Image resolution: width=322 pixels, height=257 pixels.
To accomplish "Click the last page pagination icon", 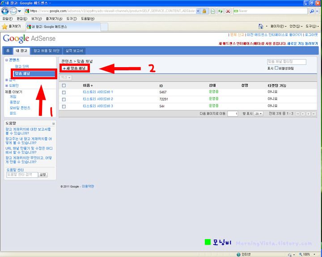I will click(x=314, y=114).
